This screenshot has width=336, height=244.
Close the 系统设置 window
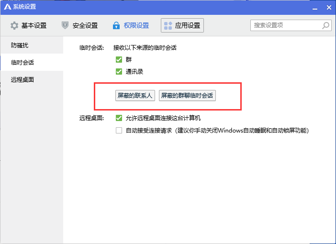point(329,8)
